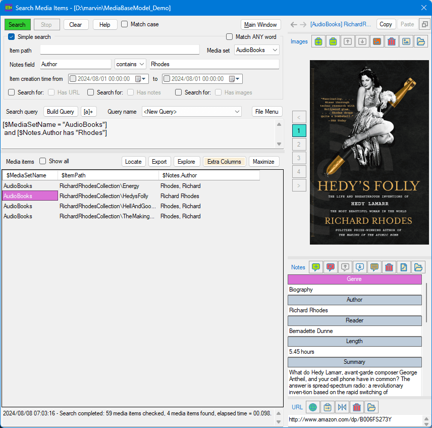Viewport: 432px width, 428px height.
Task: Click the Extra Columns button
Action: point(224,162)
